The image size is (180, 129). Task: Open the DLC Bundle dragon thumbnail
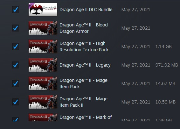[43, 10]
